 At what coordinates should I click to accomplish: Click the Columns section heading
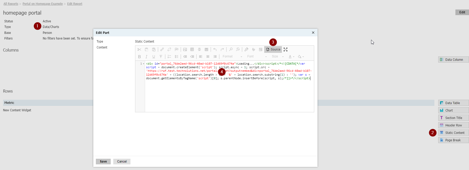(x=11, y=50)
